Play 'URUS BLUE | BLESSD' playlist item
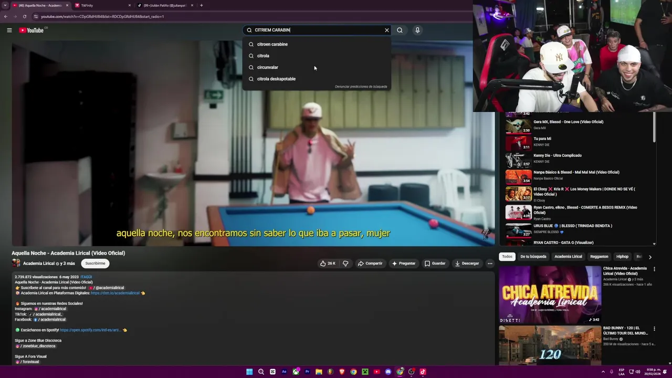 coord(577,229)
